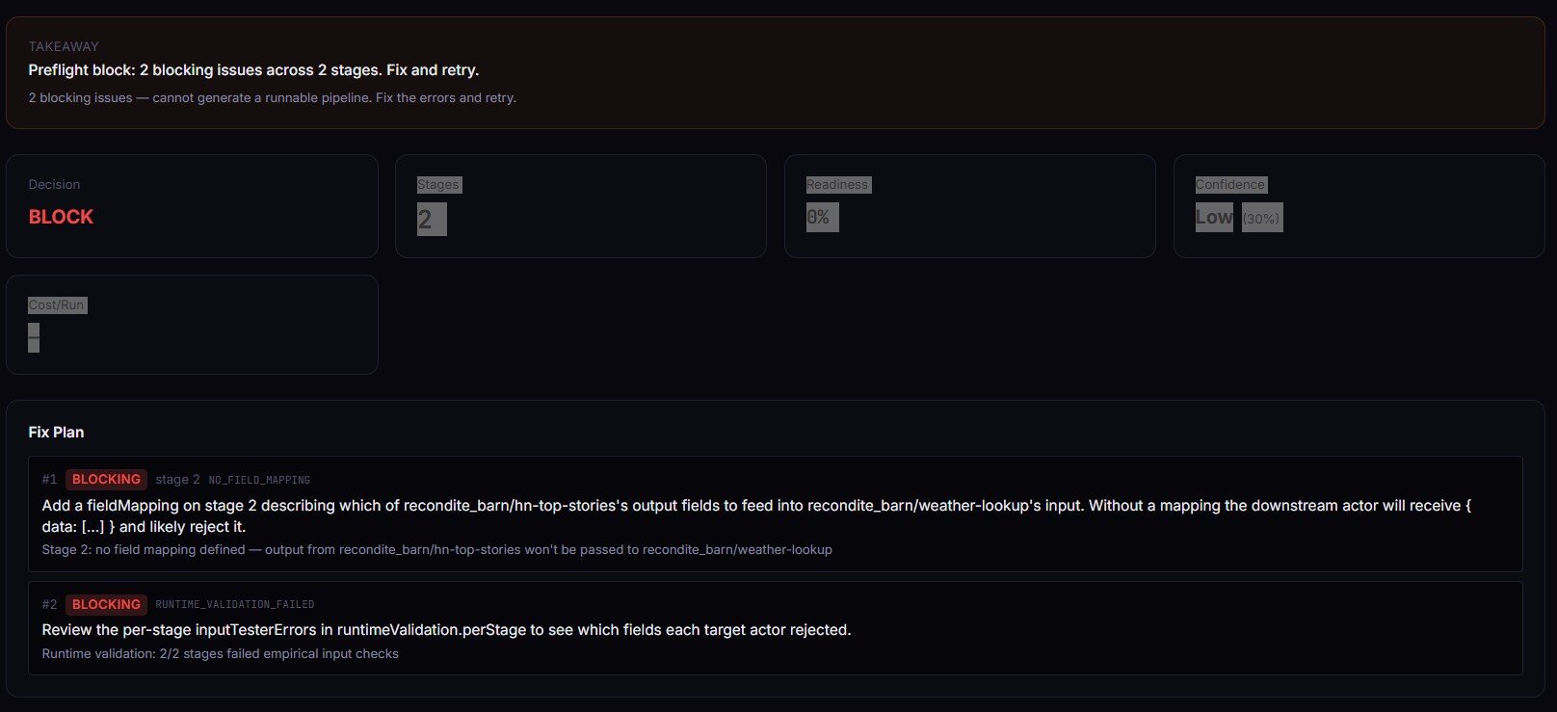Click the NO_FIELD_MAPPING error code
Viewport: 1557px width, 712px height.
tap(259, 480)
